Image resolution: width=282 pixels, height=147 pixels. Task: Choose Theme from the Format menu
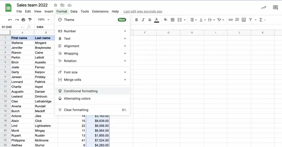(x=92, y=20)
